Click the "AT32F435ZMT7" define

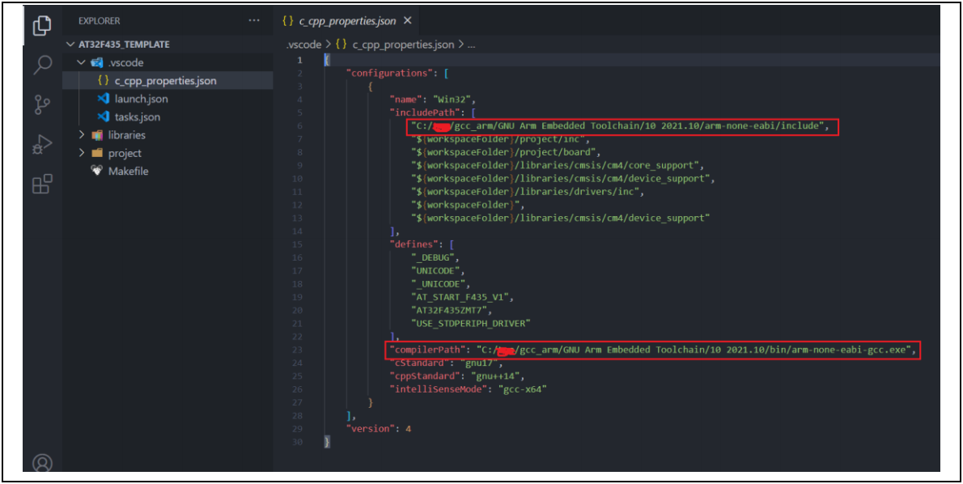point(451,310)
